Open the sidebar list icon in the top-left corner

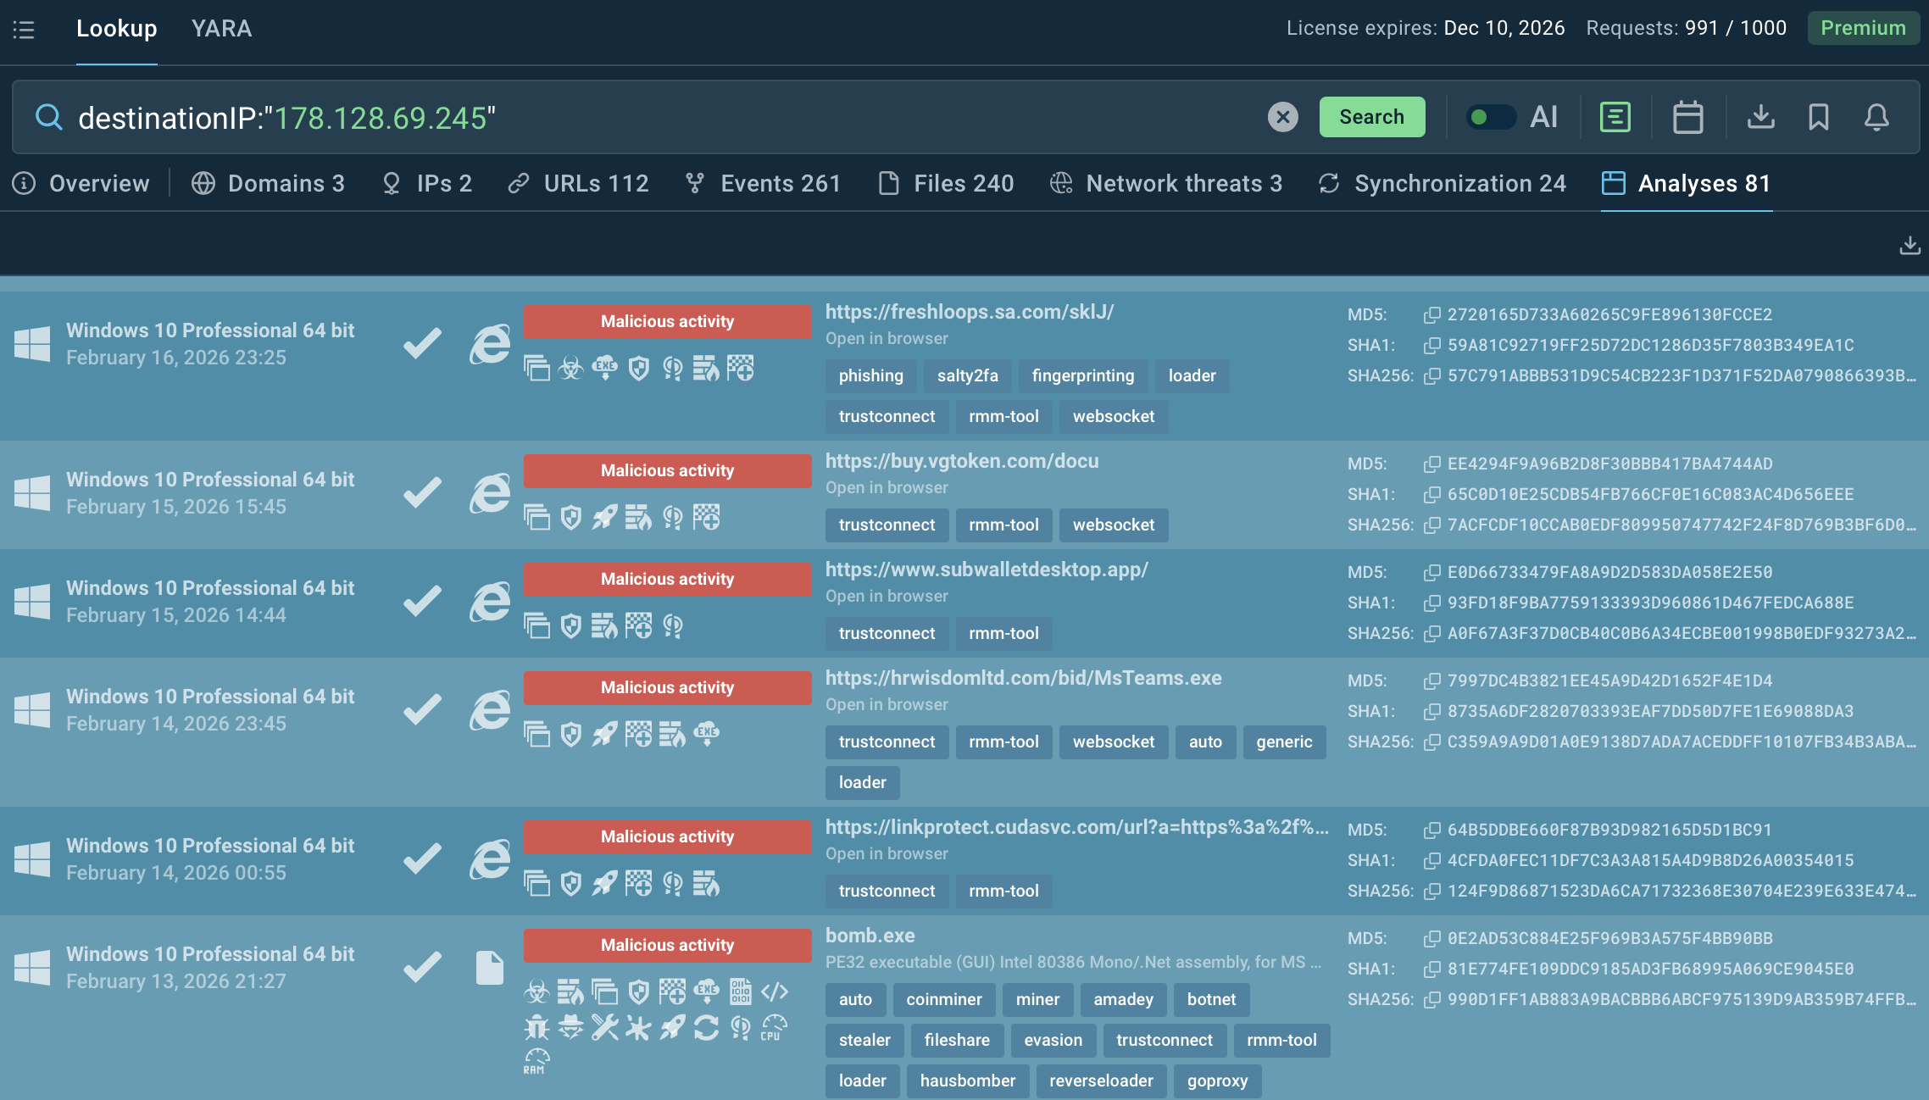(25, 30)
